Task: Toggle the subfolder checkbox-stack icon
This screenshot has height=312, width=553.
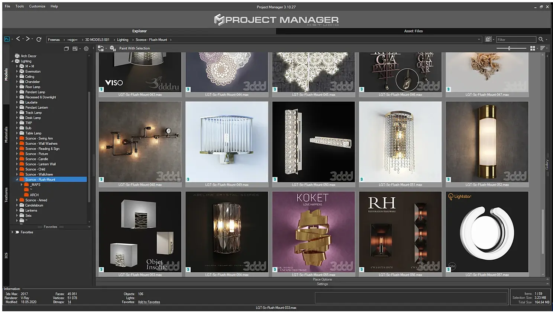Action: coord(488,39)
